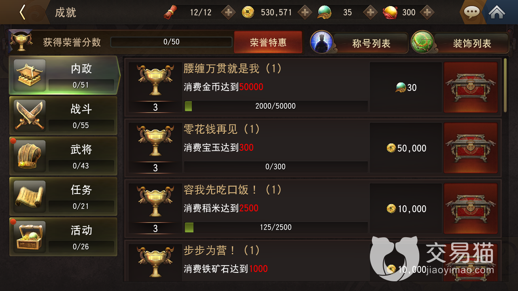
Task: Add jade with plus beside 35
Action: coord(370,12)
